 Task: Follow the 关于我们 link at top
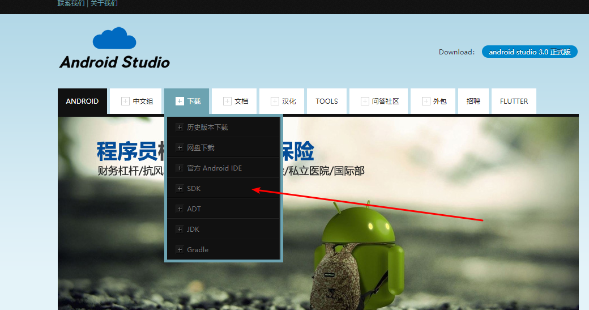tap(104, 3)
